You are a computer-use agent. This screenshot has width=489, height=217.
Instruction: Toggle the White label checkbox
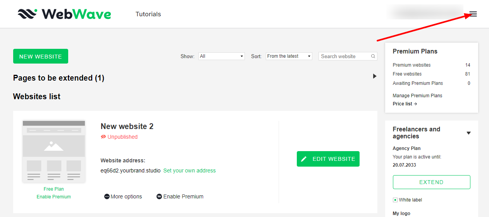[x=395, y=200]
